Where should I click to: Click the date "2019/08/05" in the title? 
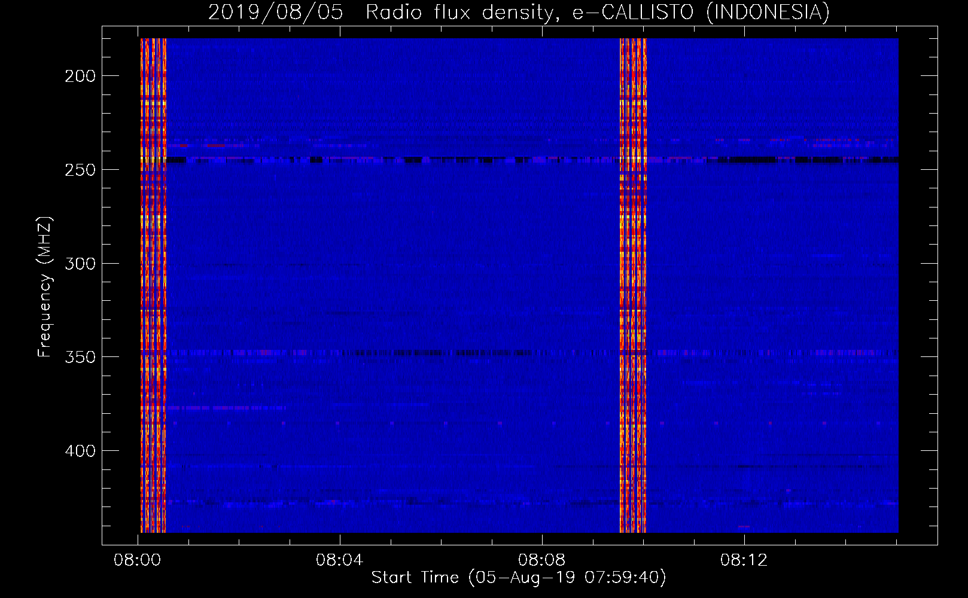click(275, 12)
